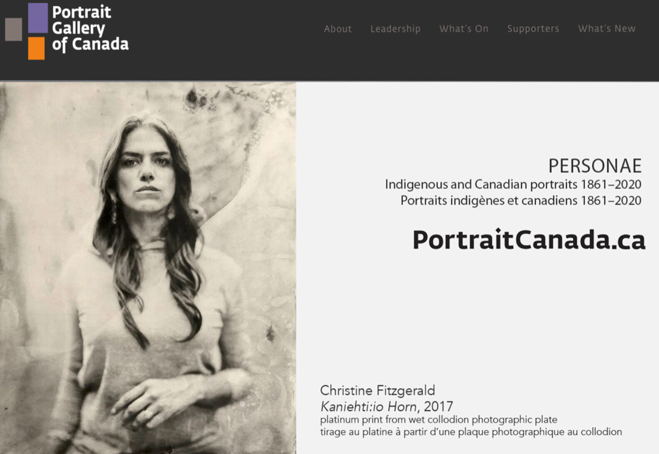Click the orange square in logo

[x=36, y=48]
